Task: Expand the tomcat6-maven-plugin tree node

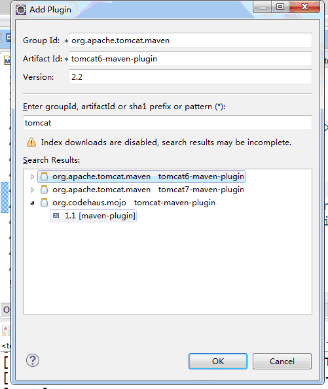Action: 32,177
